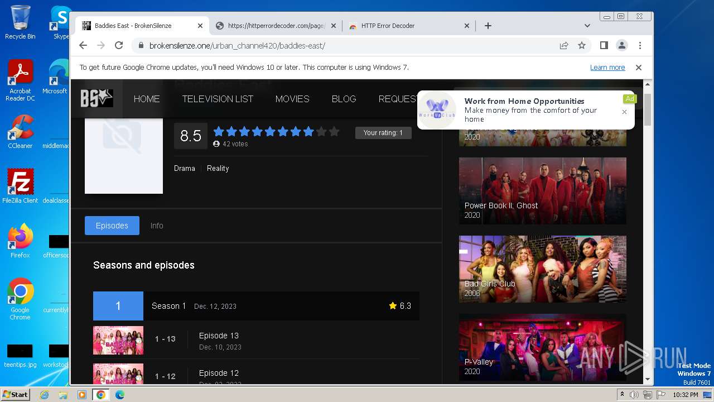Open Bad Girls Club card
The width and height of the screenshot is (714, 402).
coord(543,269)
